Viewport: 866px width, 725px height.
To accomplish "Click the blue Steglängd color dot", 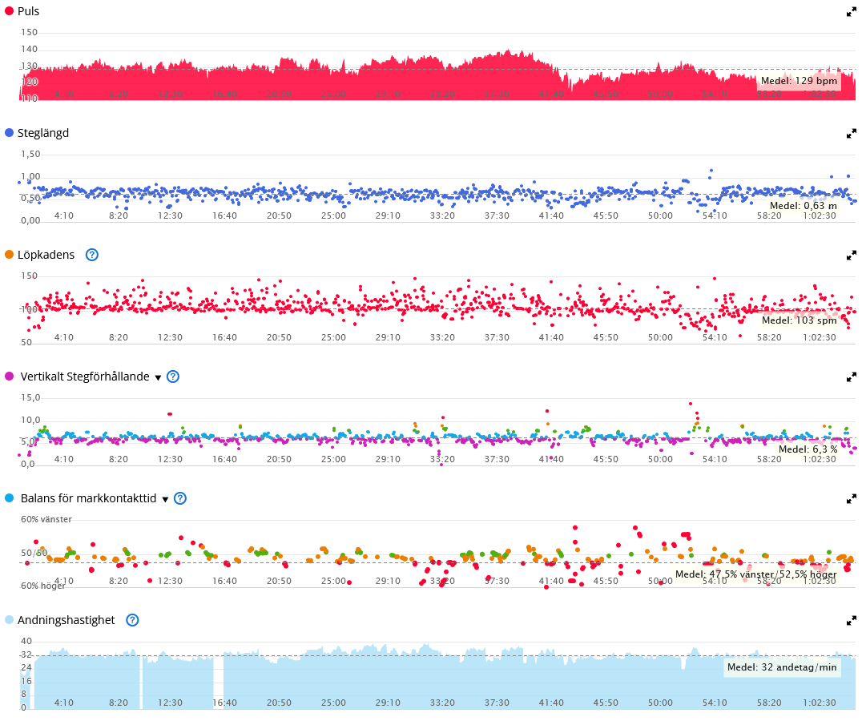I will tap(9, 132).
